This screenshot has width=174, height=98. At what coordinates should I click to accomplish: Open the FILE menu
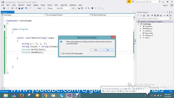point(3,5)
